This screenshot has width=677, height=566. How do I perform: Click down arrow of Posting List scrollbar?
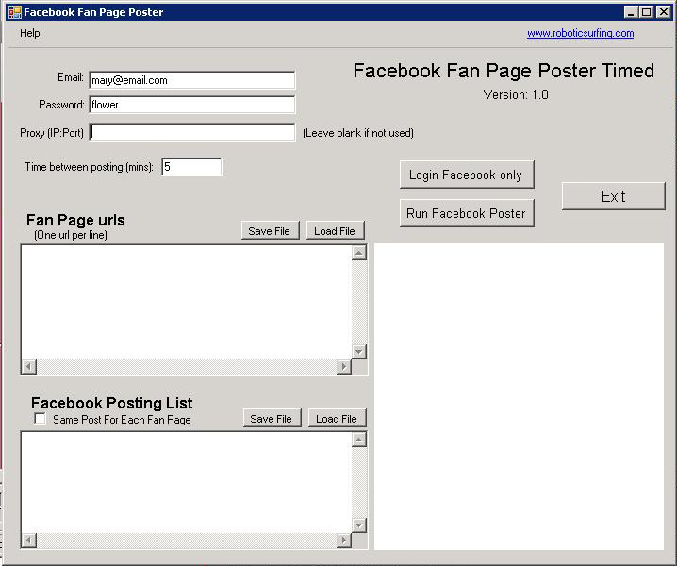tap(359, 525)
